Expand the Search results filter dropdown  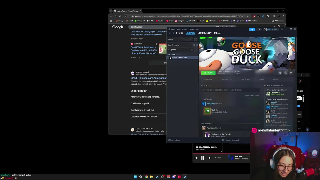(x=179, y=45)
